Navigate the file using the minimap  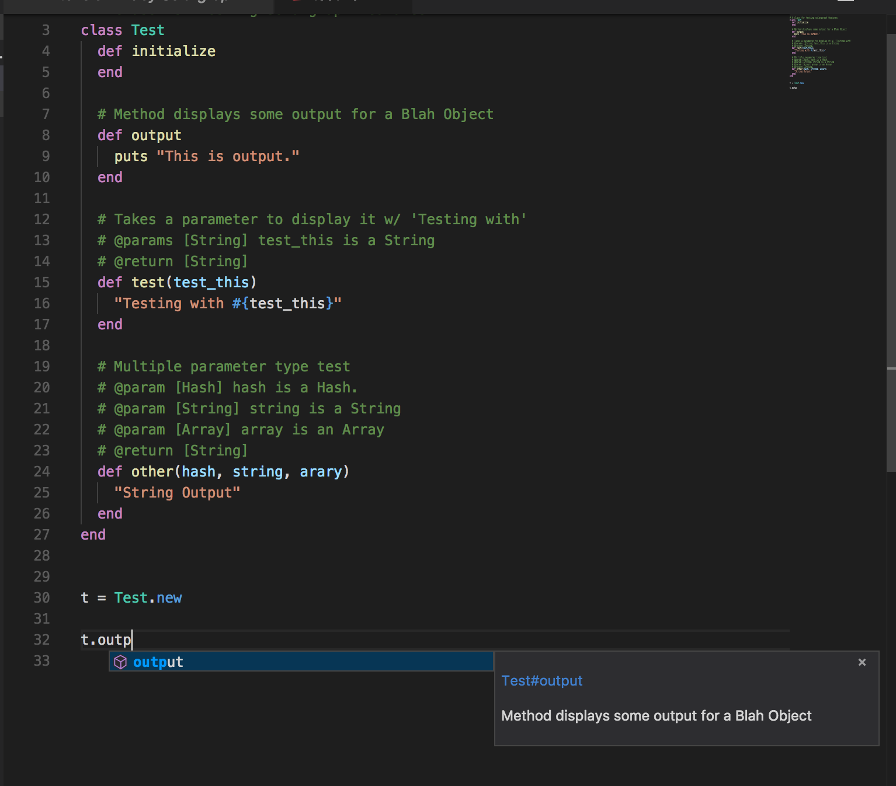tap(824, 53)
